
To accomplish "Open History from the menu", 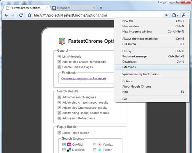I will coord(152,51).
